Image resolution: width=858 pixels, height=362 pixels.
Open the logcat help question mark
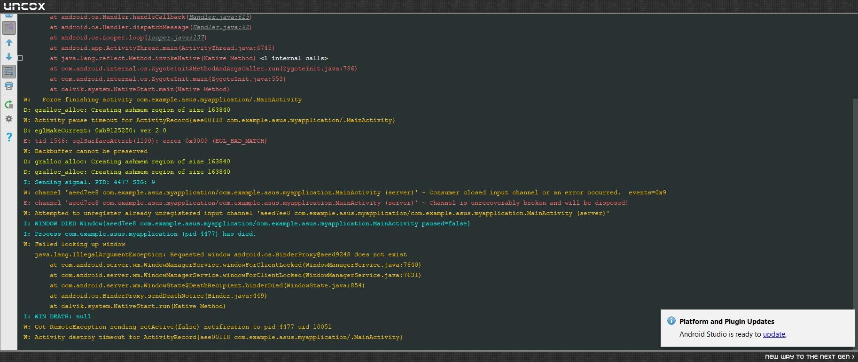[x=9, y=137]
